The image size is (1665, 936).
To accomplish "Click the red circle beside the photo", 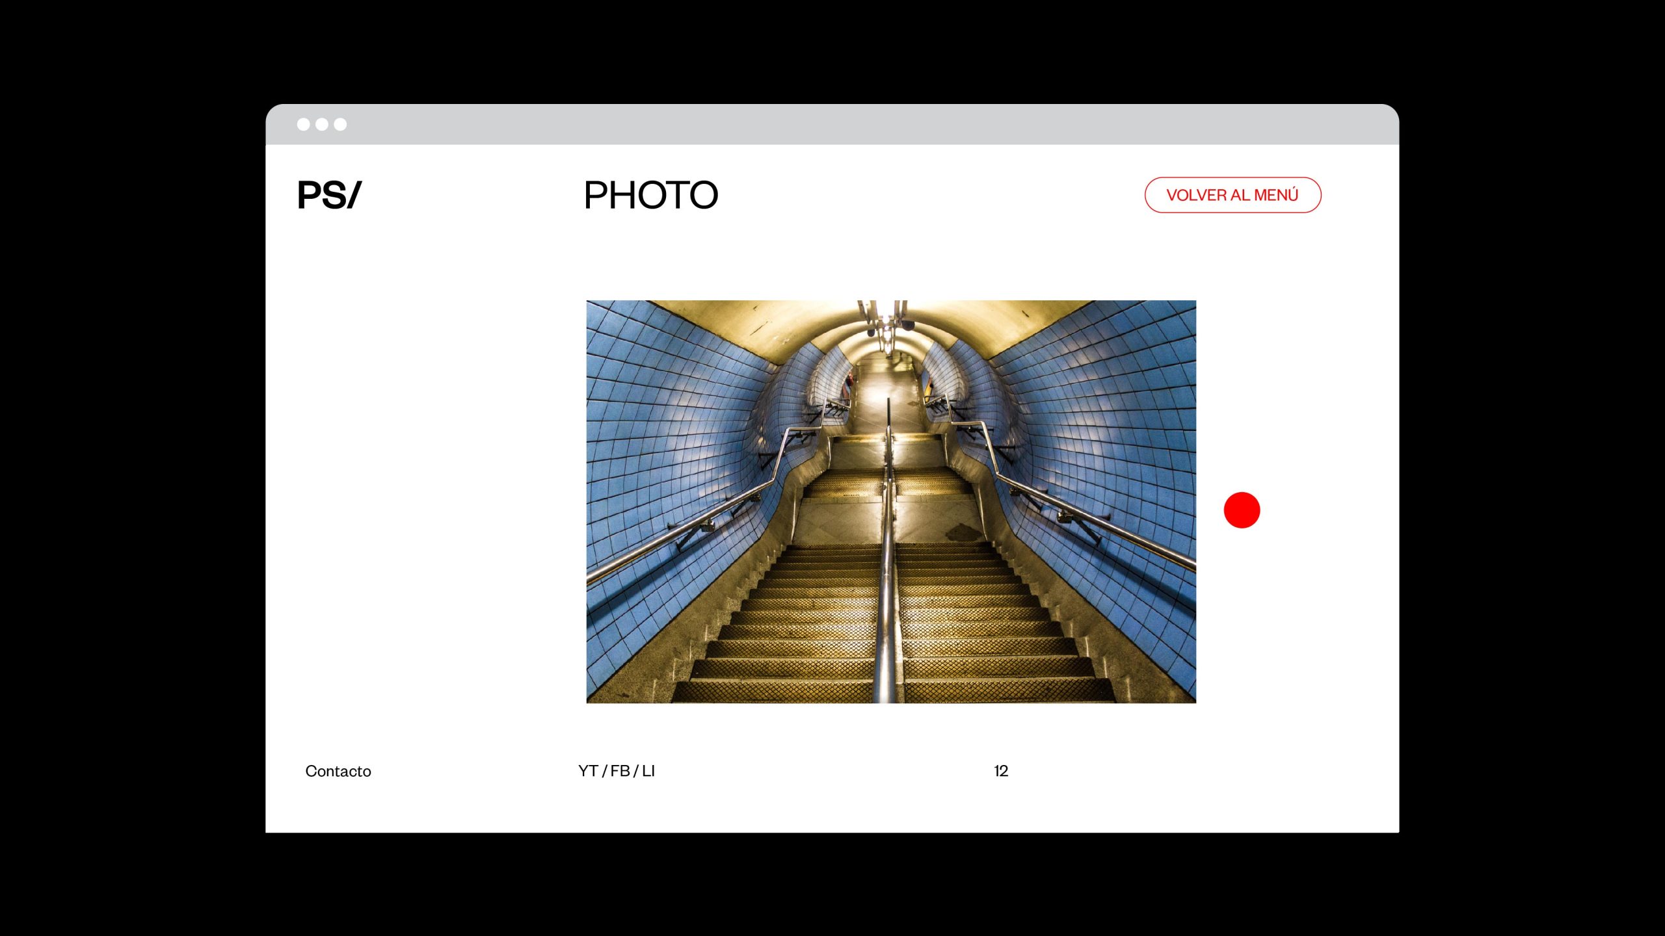I will click(x=1242, y=510).
